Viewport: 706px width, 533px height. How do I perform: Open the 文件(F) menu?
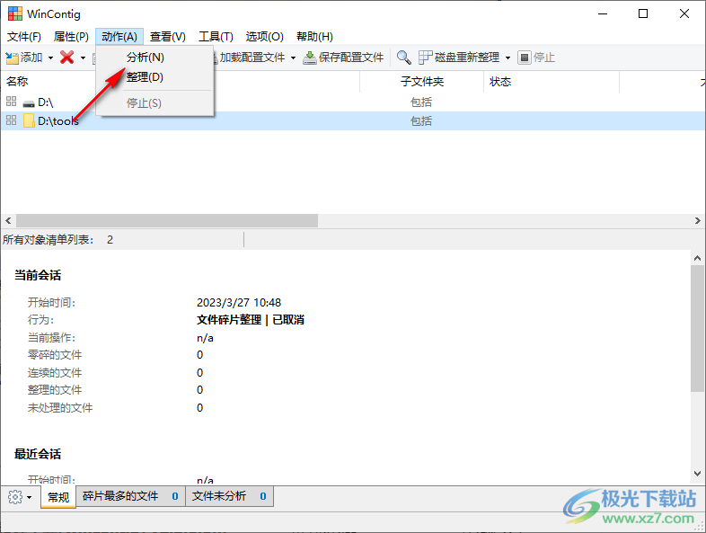click(x=24, y=37)
